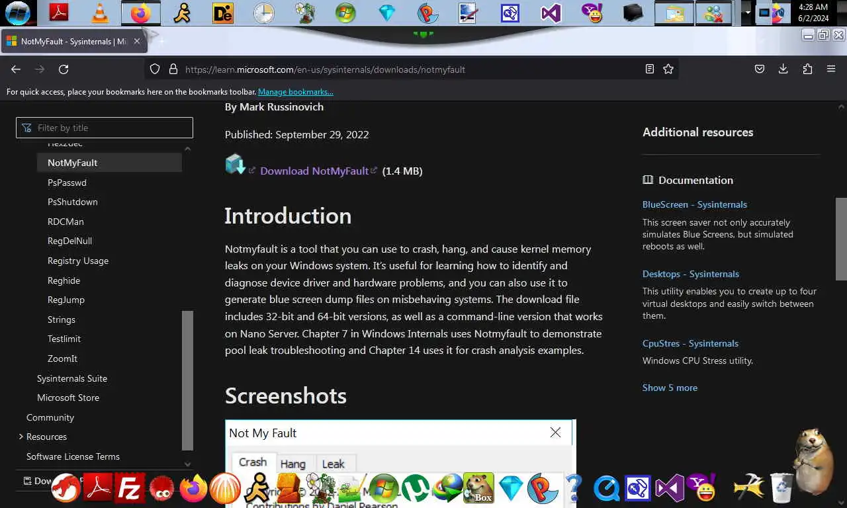
Task: Select the Leak tab in screenshot
Action: pos(334,464)
